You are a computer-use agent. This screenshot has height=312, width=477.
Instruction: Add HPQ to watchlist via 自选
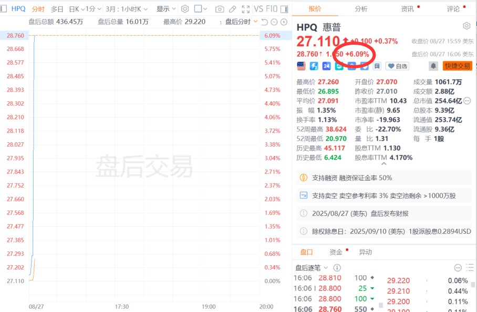[x=397, y=66]
